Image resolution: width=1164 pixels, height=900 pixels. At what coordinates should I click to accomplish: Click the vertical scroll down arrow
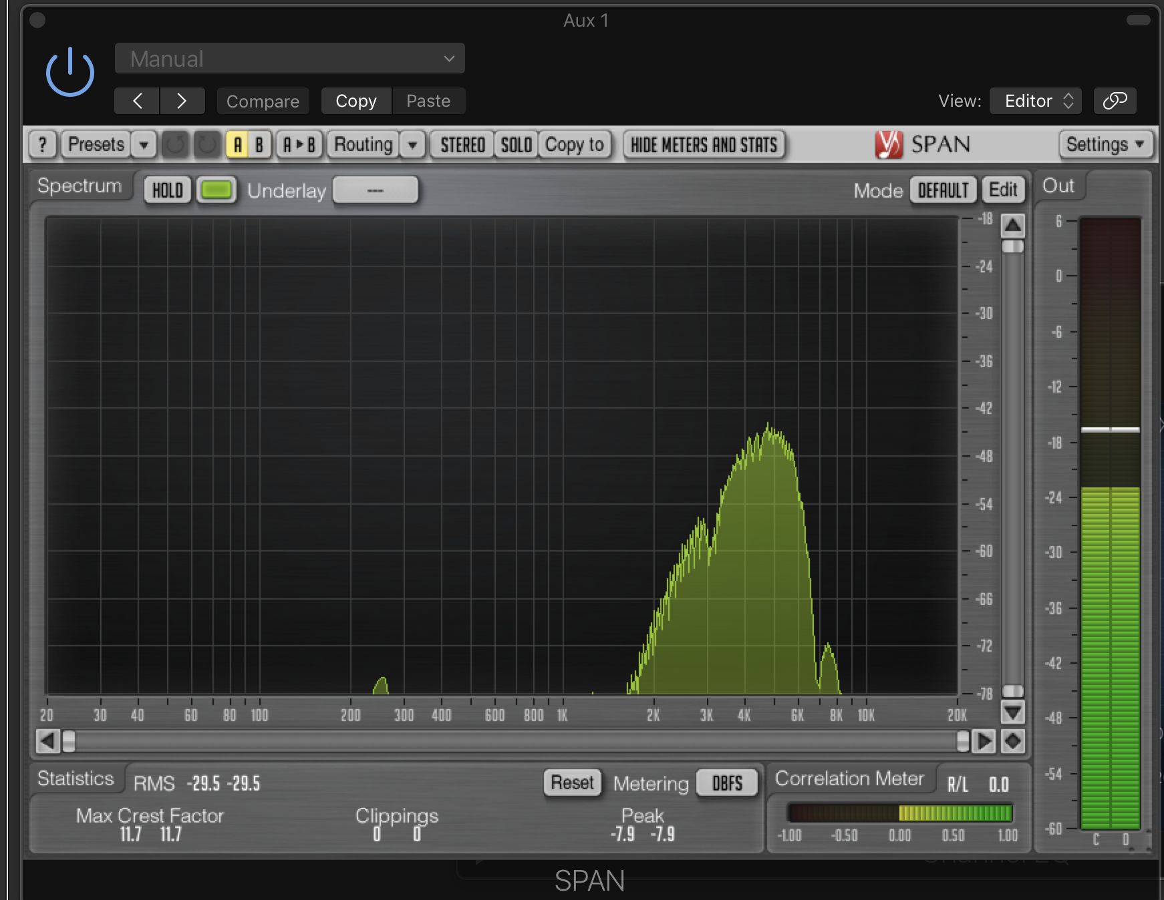[1013, 712]
